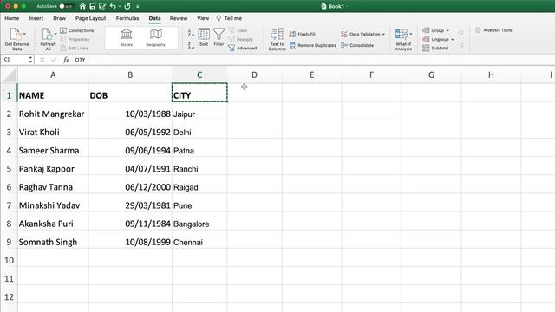Toggle the Filter funnel
The height and width of the screenshot is (312, 555).
219,36
